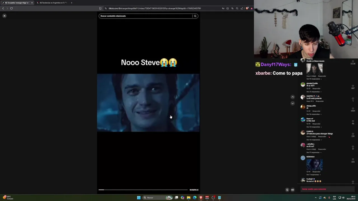Click 'Iniciar sesión para comentar' field
The image size is (358, 201).
point(327,189)
